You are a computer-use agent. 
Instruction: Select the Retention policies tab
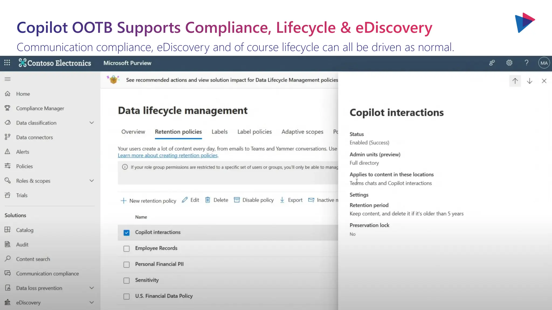(x=178, y=132)
